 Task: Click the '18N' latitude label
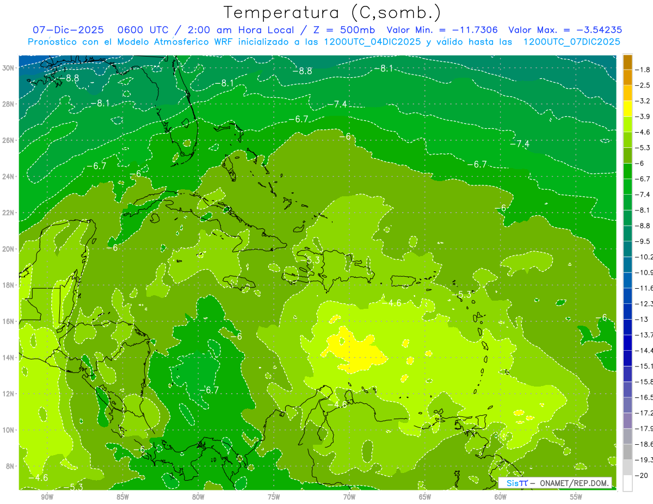click(8, 285)
